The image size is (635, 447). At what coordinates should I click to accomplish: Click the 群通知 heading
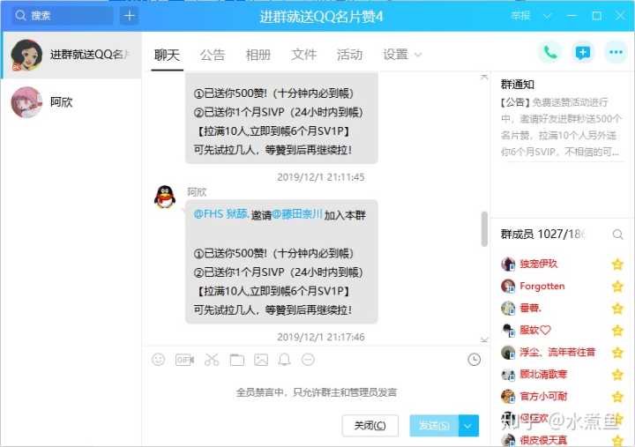pos(518,85)
